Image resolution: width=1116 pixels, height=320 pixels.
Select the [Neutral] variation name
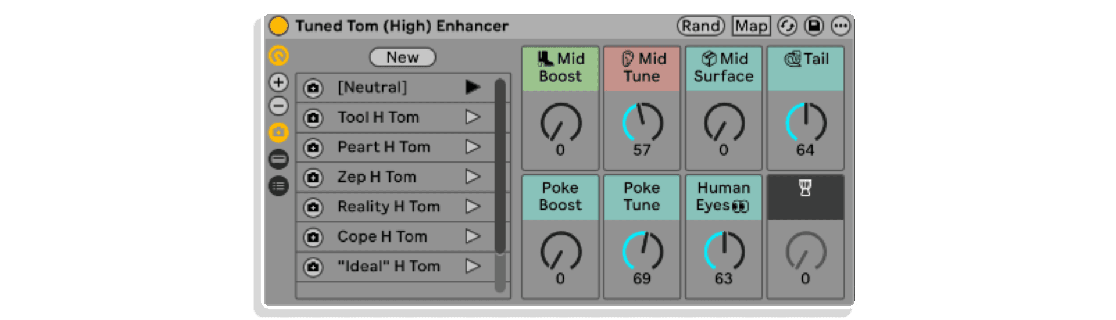click(373, 88)
